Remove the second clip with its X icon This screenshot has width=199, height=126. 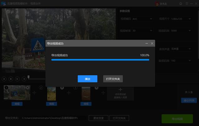pos(62,88)
